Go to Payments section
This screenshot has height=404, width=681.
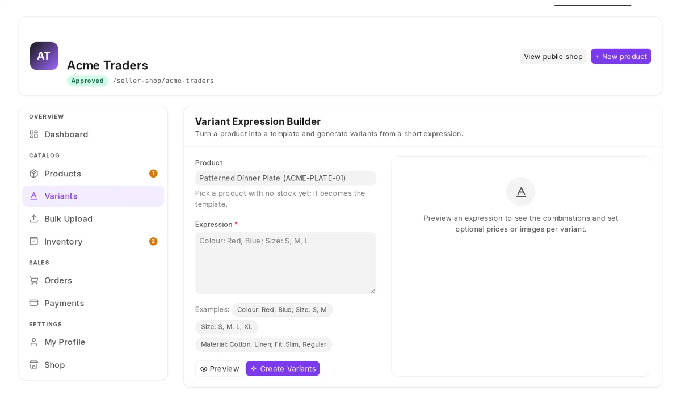(x=94, y=303)
